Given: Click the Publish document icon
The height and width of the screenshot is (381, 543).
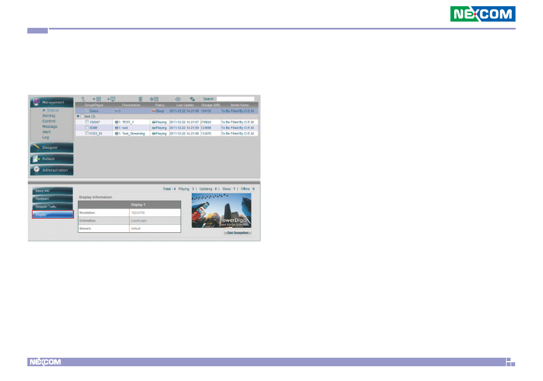Looking at the screenshot, I should click(x=36, y=158).
